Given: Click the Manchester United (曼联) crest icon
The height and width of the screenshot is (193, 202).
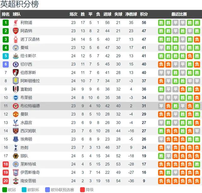Looking at the screenshot, I should 15,114.
